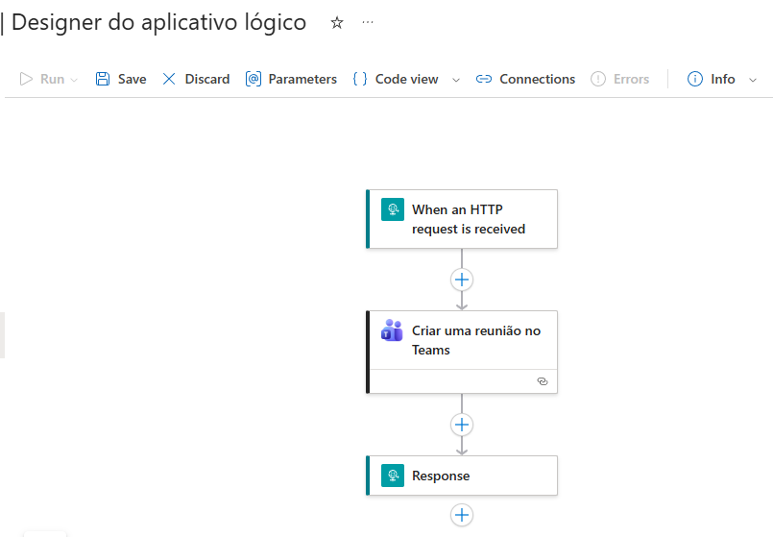The width and height of the screenshot is (773, 537).
Task: Insert step after Teams meeting action
Action: pos(462,425)
